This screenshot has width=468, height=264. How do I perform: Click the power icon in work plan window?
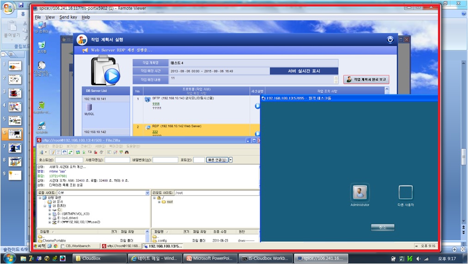click(x=390, y=40)
